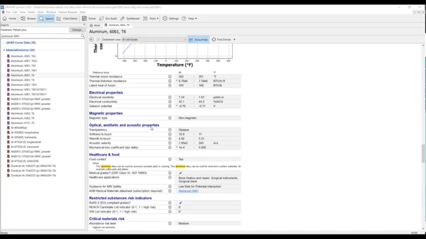Click info icon for Softness to touch
Image resolution: width=426 pixels, height=239 pixels.
[170, 134]
